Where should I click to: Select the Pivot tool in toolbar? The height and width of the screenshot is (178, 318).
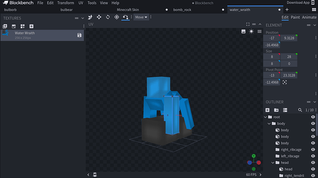117,17
